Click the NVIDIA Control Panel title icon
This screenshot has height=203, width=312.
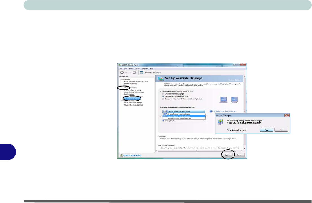(x=120, y=65)
